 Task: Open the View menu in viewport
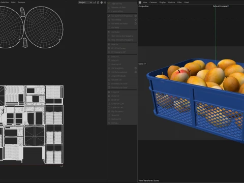[x=145, y=3]
